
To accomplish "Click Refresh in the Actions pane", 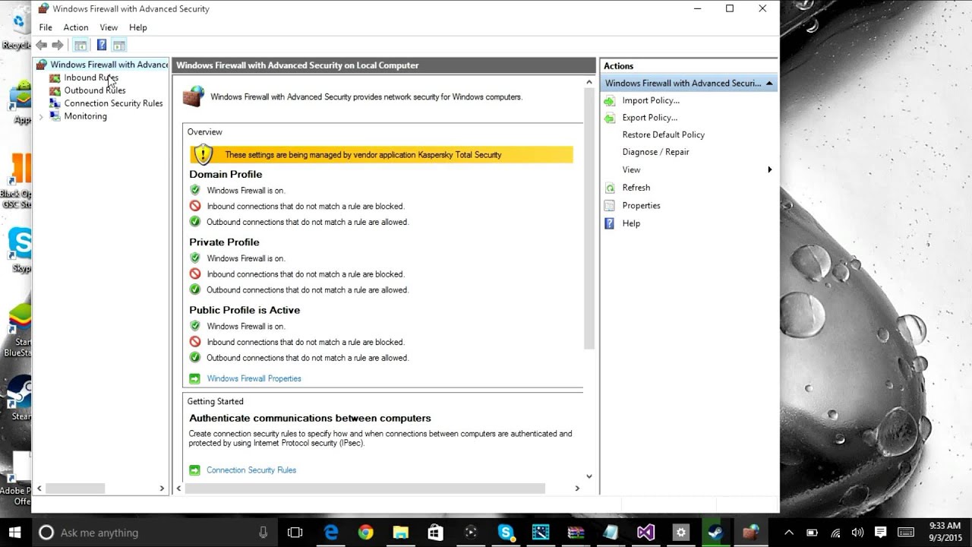I will tap(636, 188).
